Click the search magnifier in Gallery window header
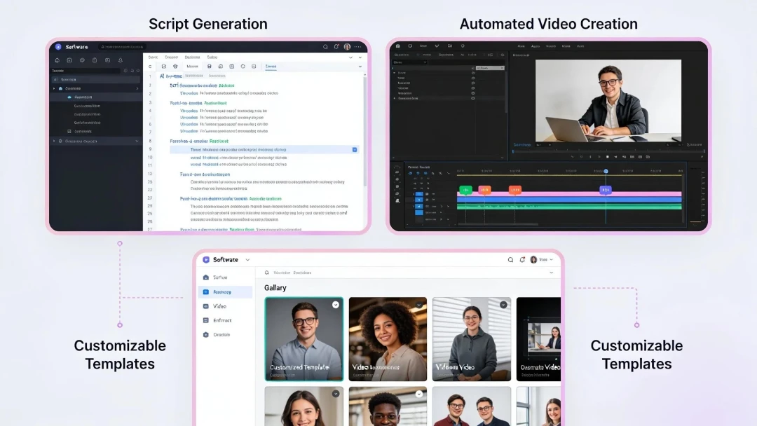 tap(510, 260)
